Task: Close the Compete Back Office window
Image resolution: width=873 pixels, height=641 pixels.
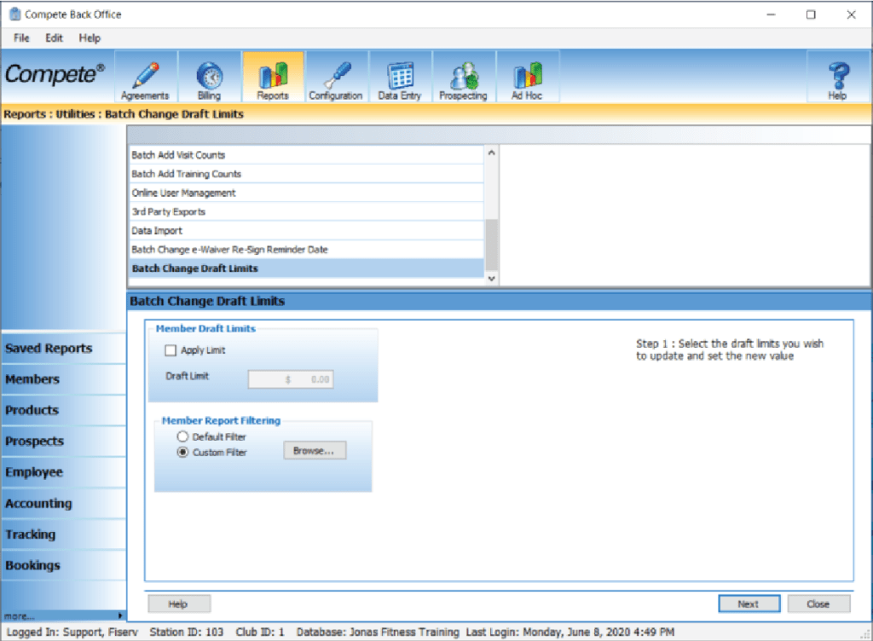Action: coord(852,14)
